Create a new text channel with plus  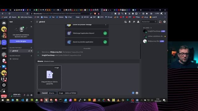point(31,48)
